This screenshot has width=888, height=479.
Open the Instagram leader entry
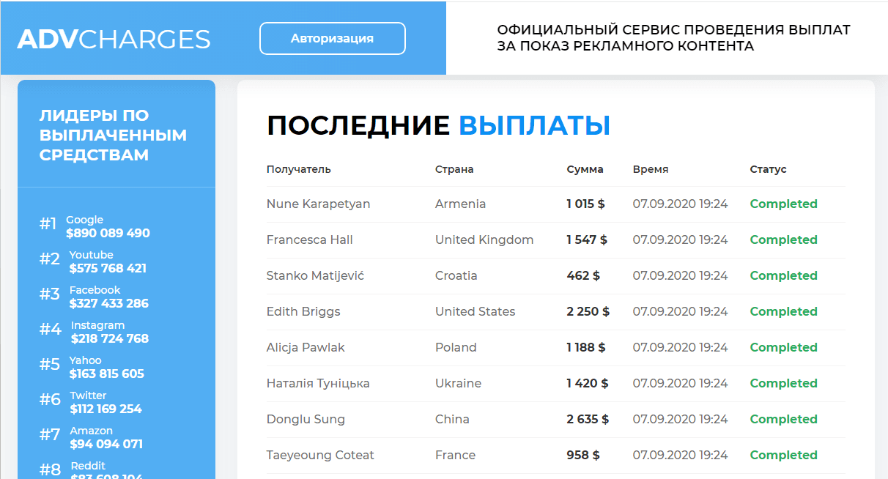[108, 332]
